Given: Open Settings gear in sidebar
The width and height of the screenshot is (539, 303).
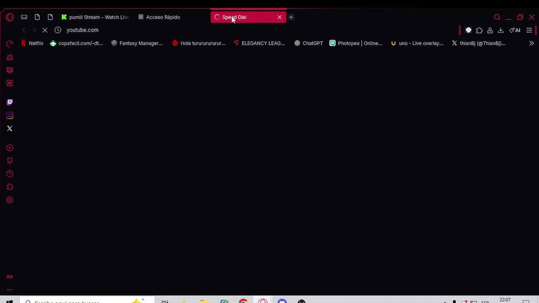Looking at the screenshot, I should point(10,200).
